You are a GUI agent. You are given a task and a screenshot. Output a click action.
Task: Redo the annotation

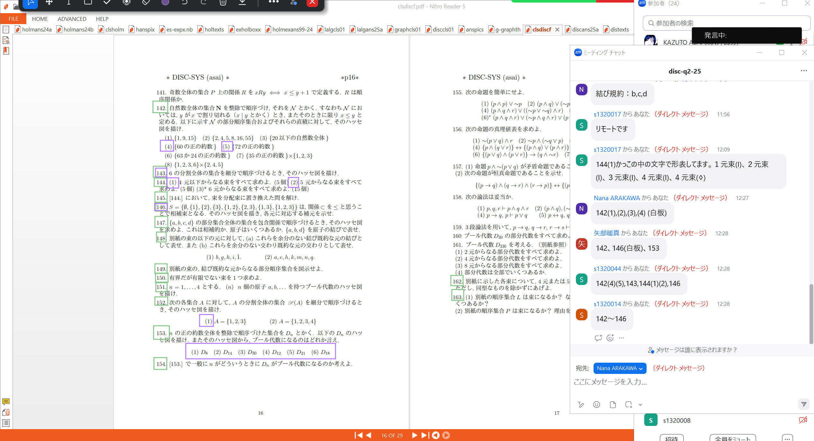tap(204, 3)
